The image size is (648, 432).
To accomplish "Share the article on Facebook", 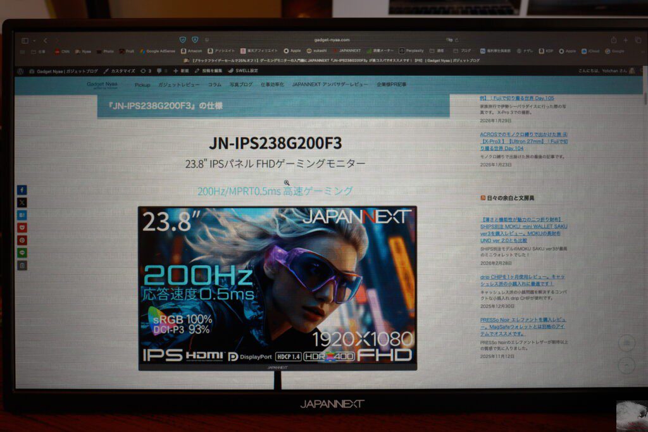I will [22, 190].
